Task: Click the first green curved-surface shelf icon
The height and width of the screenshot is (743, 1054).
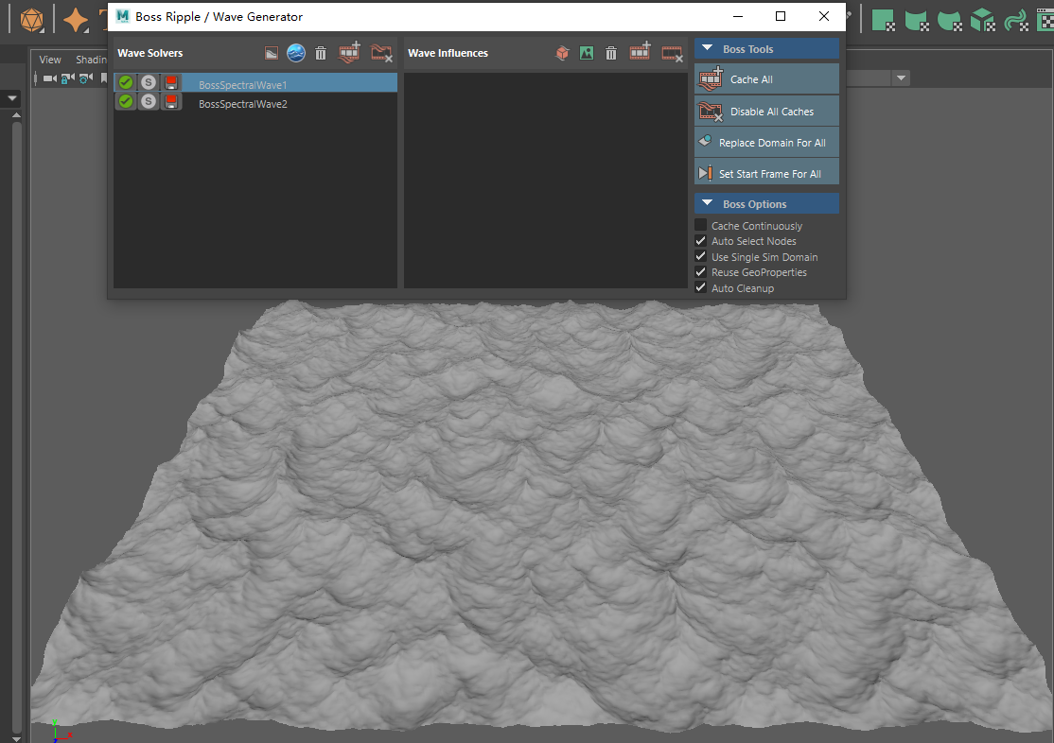Action: pos(917,20)
